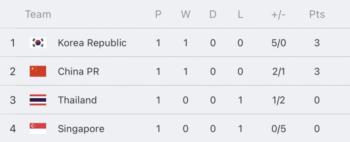Screen dimensions: 350x142
Task: Select the Thailand team name
Action: coord(78,100)
